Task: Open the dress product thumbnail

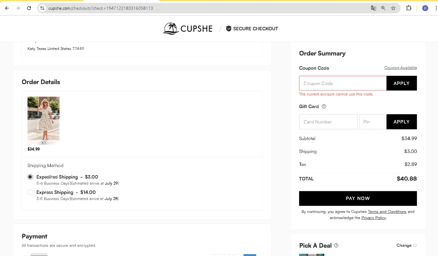Action: (x=44, y=120)
